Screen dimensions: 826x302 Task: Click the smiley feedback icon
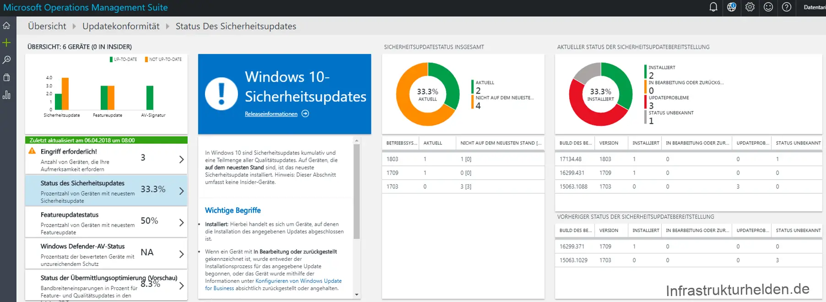tap(768, 7)
